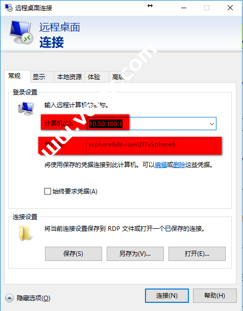Image resolution: width=243 pixels, height=311 pixels.
Task: Click the 删除 credentials link
Action: (x=179, y=165)
